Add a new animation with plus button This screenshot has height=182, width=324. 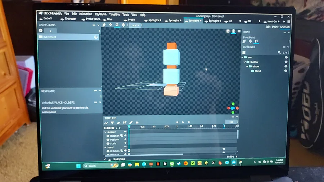click(x=41, y=31)
